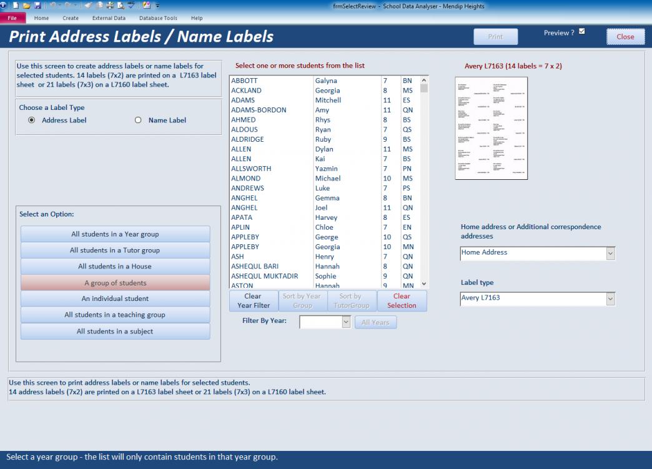Screen dimensions: 652x469
Task: Click the Sort by Year Group button
Action: [303, 300]
